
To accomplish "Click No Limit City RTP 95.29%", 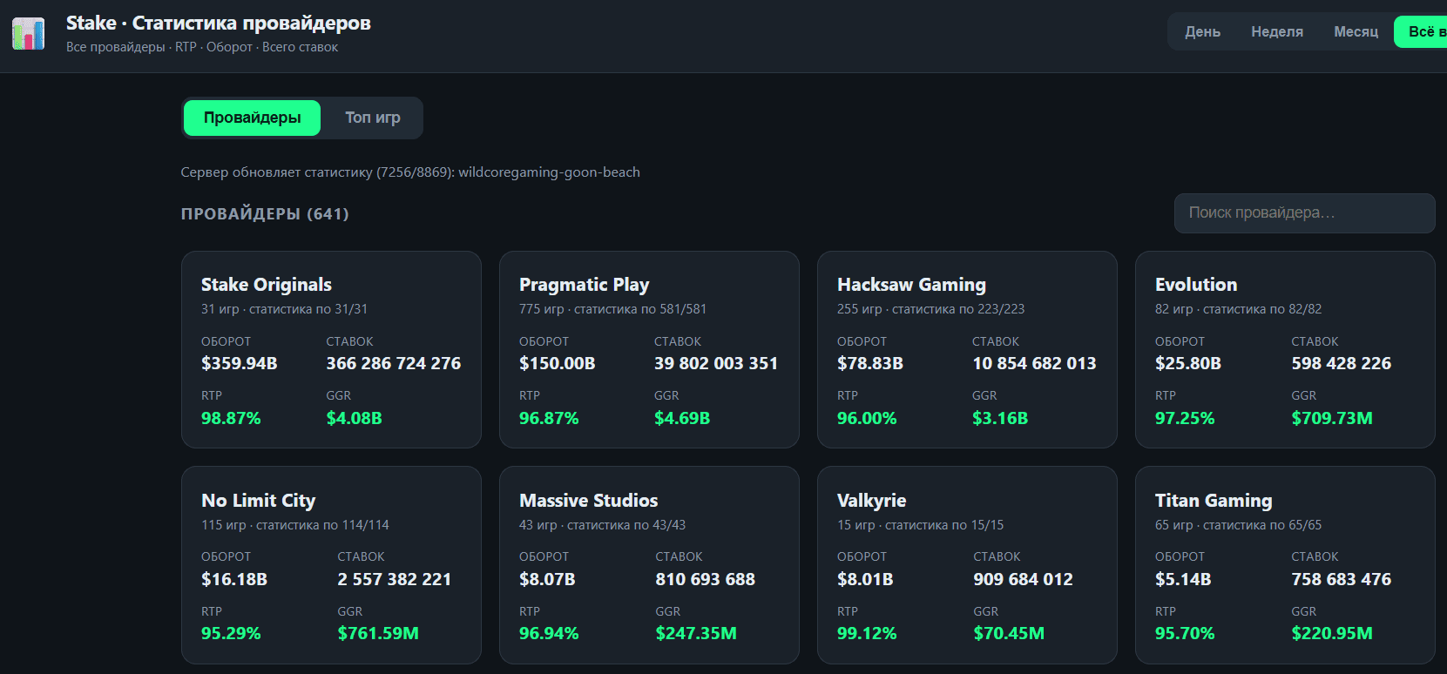I will [231, 633].
